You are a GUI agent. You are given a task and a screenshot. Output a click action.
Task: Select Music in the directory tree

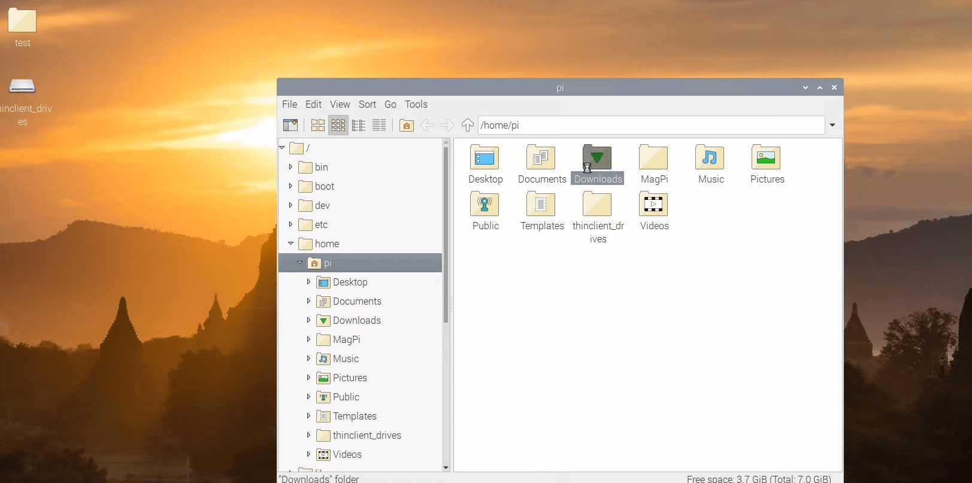[346, 359]
